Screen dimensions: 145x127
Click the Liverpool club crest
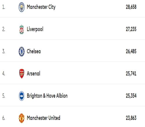[x=21, y=29]
